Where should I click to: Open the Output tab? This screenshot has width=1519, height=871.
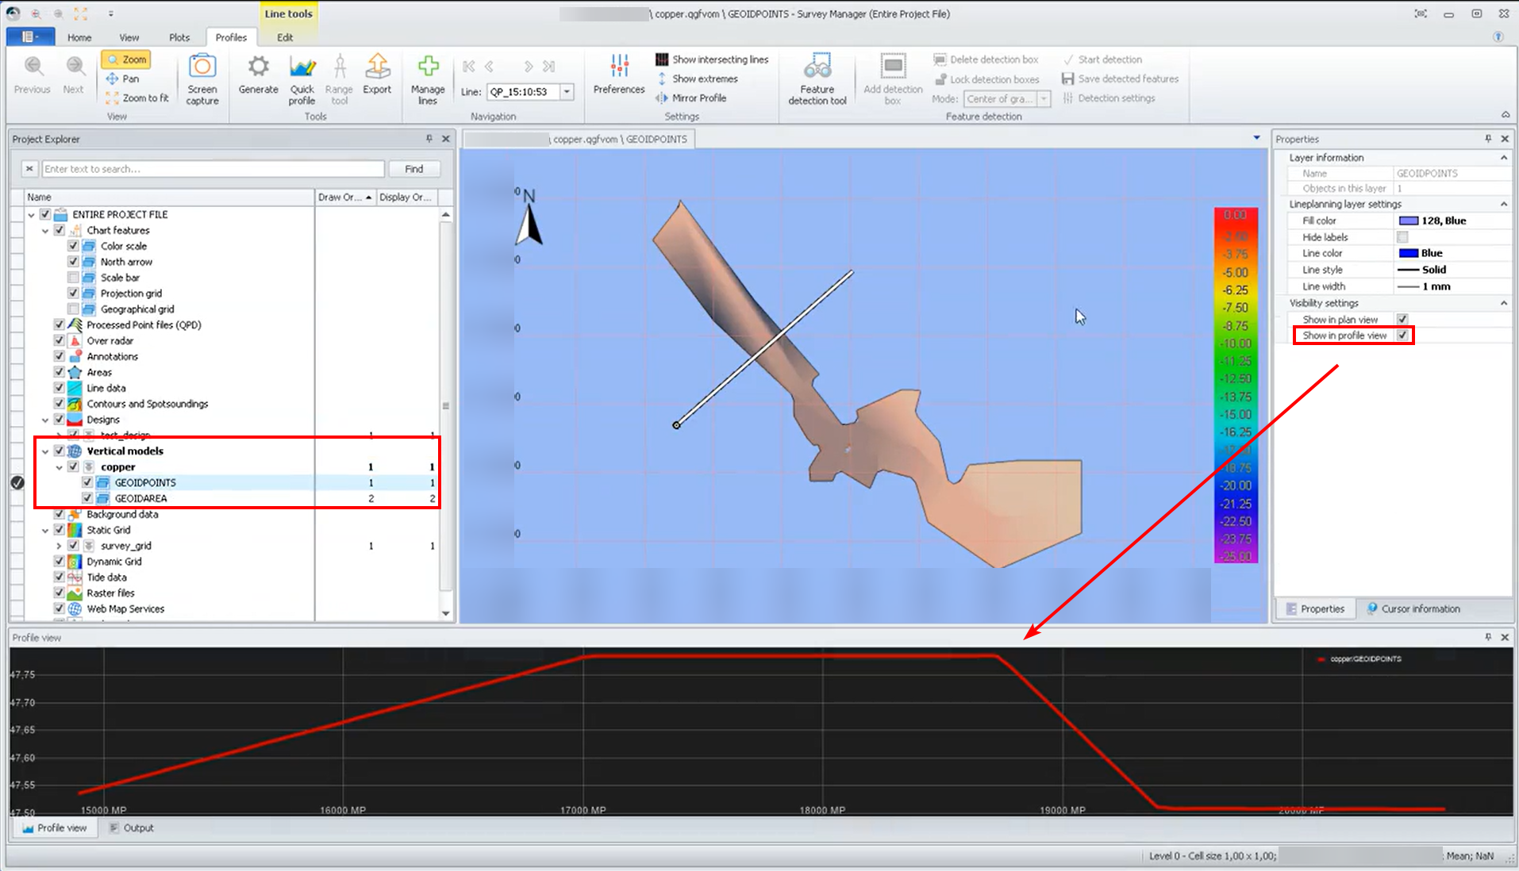(x=131, y=827)
